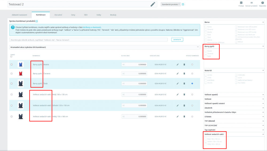Open the Prodeje sales statistics icon
The image size is (267, 151).
(241, 4)
